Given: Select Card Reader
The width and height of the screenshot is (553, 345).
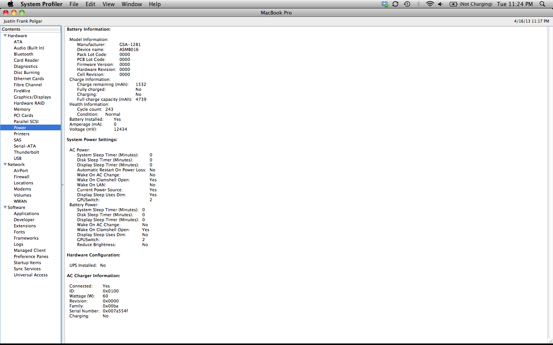Looking at the screenshot, I should coord(26,60).
